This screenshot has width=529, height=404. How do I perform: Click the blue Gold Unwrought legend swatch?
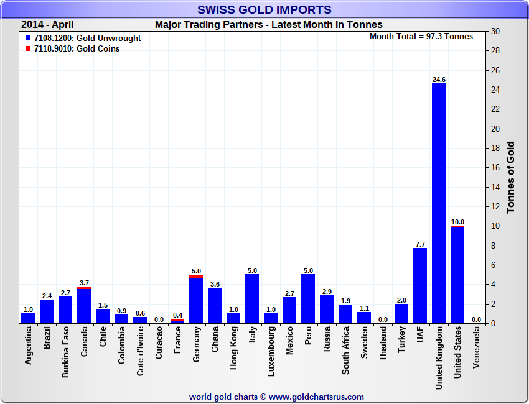click(29, 39)
